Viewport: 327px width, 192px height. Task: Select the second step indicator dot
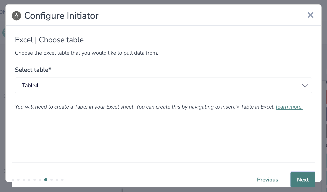(x=18, y=180)
